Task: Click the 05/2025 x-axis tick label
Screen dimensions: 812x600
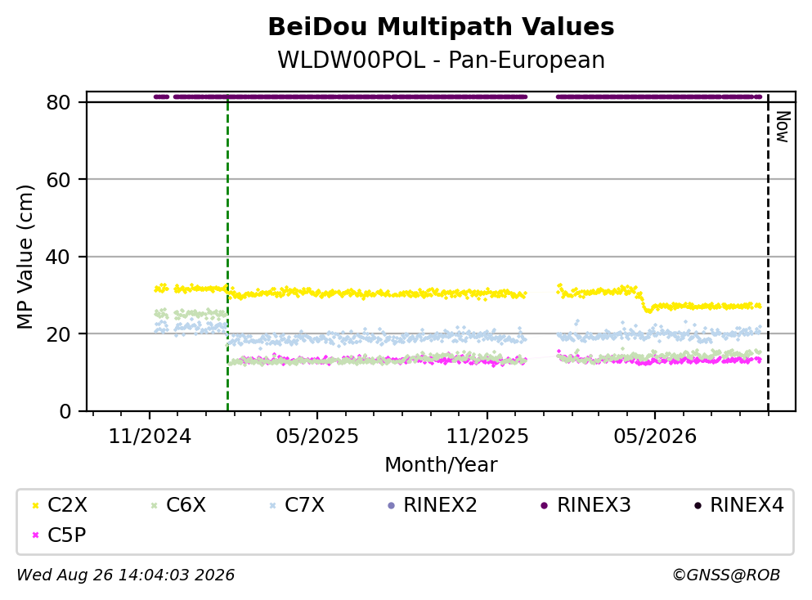Action: [317, 437]
